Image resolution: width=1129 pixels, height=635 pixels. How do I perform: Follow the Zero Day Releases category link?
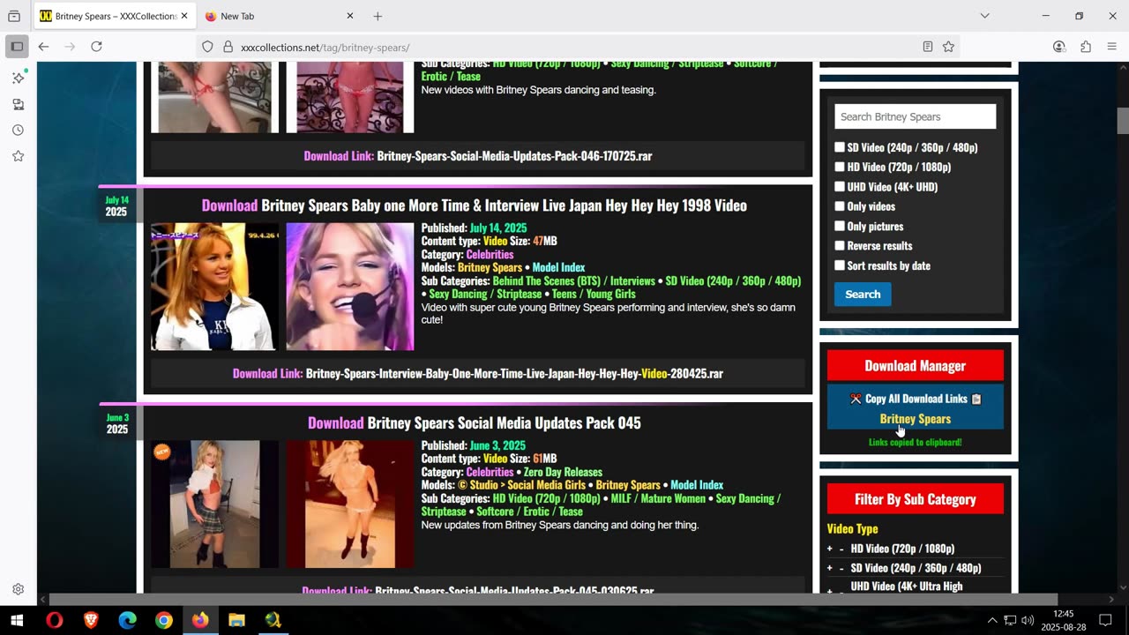[563, 472]
